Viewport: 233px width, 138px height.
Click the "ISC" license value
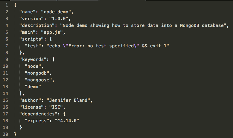[56, 107]
